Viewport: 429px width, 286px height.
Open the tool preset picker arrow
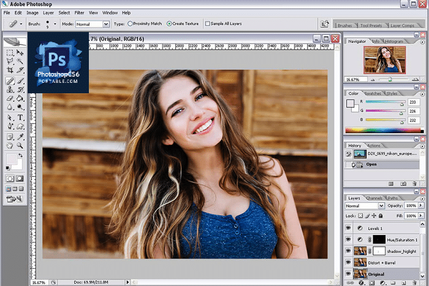(21, 24)
